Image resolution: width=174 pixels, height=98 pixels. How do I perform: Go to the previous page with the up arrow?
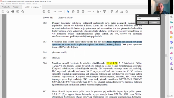[x=44, y=11]
